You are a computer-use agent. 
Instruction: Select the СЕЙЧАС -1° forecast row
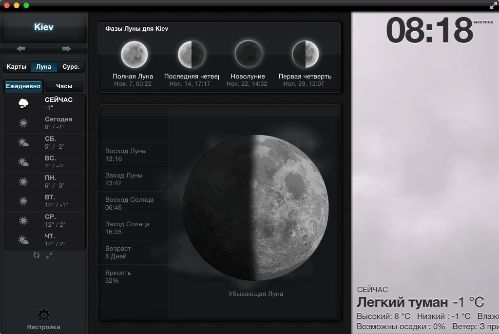click(x=44, y=104)
